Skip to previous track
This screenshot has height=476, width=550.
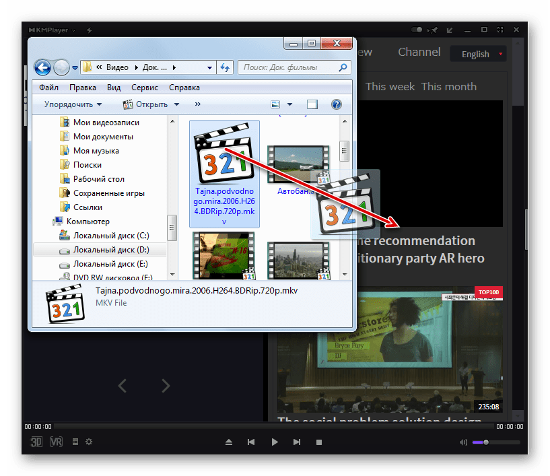pyautogui.click(x=251, y=442)
